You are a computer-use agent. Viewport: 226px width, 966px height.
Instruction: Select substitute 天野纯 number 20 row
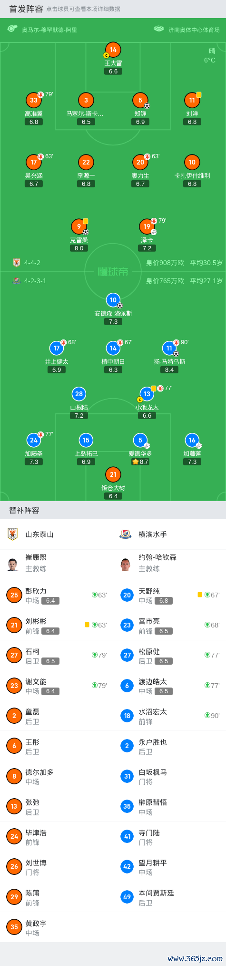(x=169, y=595)
